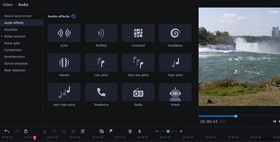
Task: Delete the selected clip with trash icon
Action: click(26, 131)
